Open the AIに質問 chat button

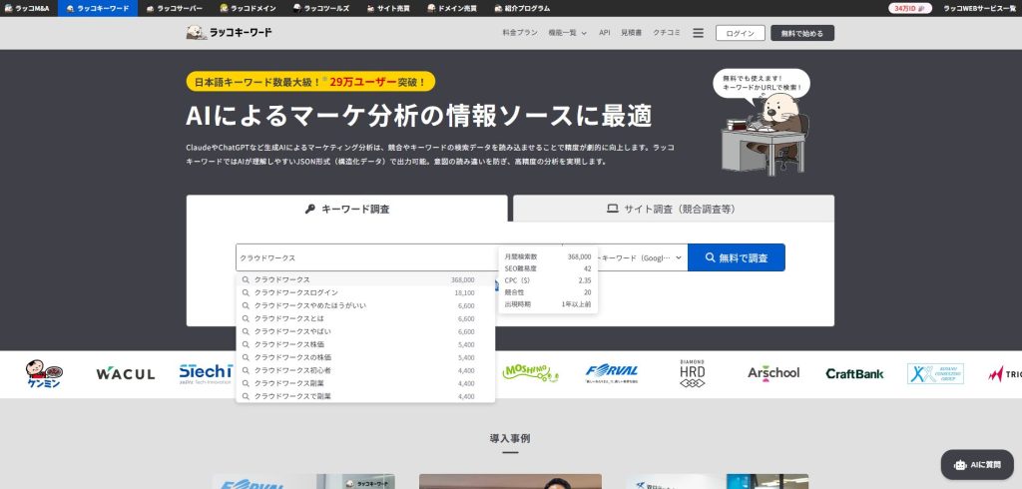coord(977,465)
